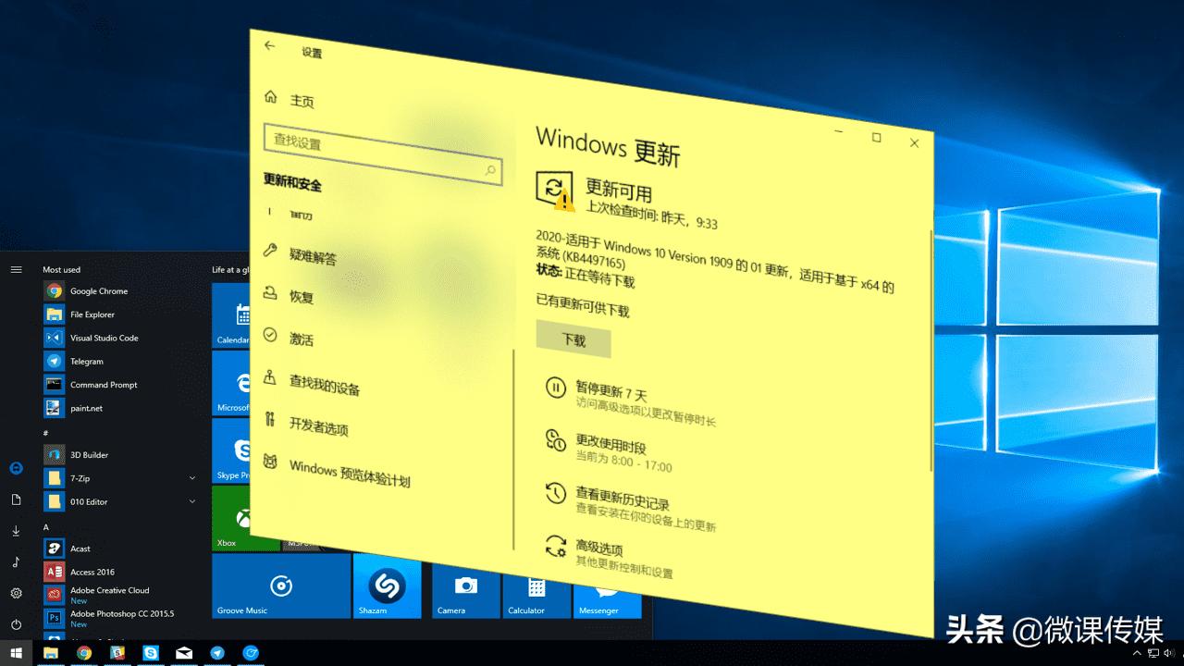Open the Camera app tile
This screenshot has height=666, width=1184.
(464, 586)
